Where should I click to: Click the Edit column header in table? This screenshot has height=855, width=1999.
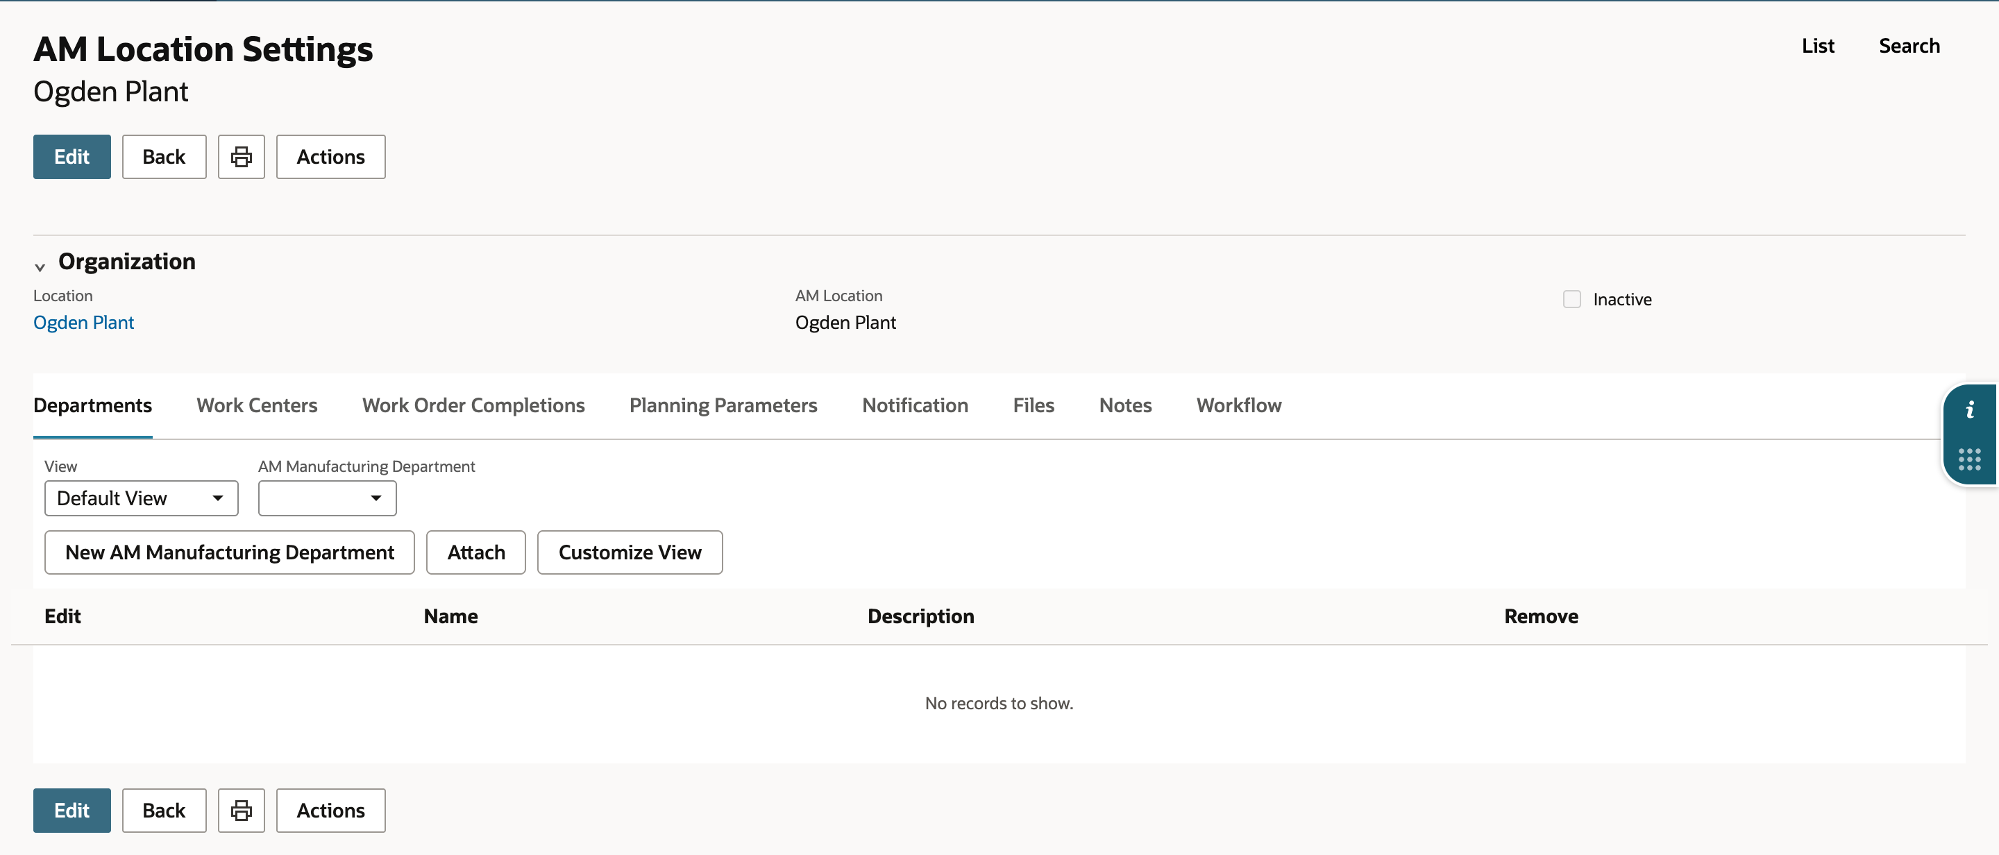click(x=63, y=616)
